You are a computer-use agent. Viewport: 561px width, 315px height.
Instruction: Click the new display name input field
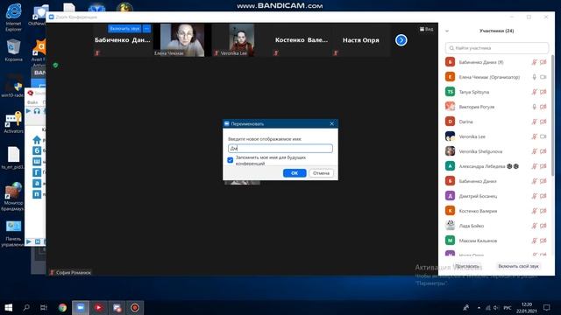(280, 148)
